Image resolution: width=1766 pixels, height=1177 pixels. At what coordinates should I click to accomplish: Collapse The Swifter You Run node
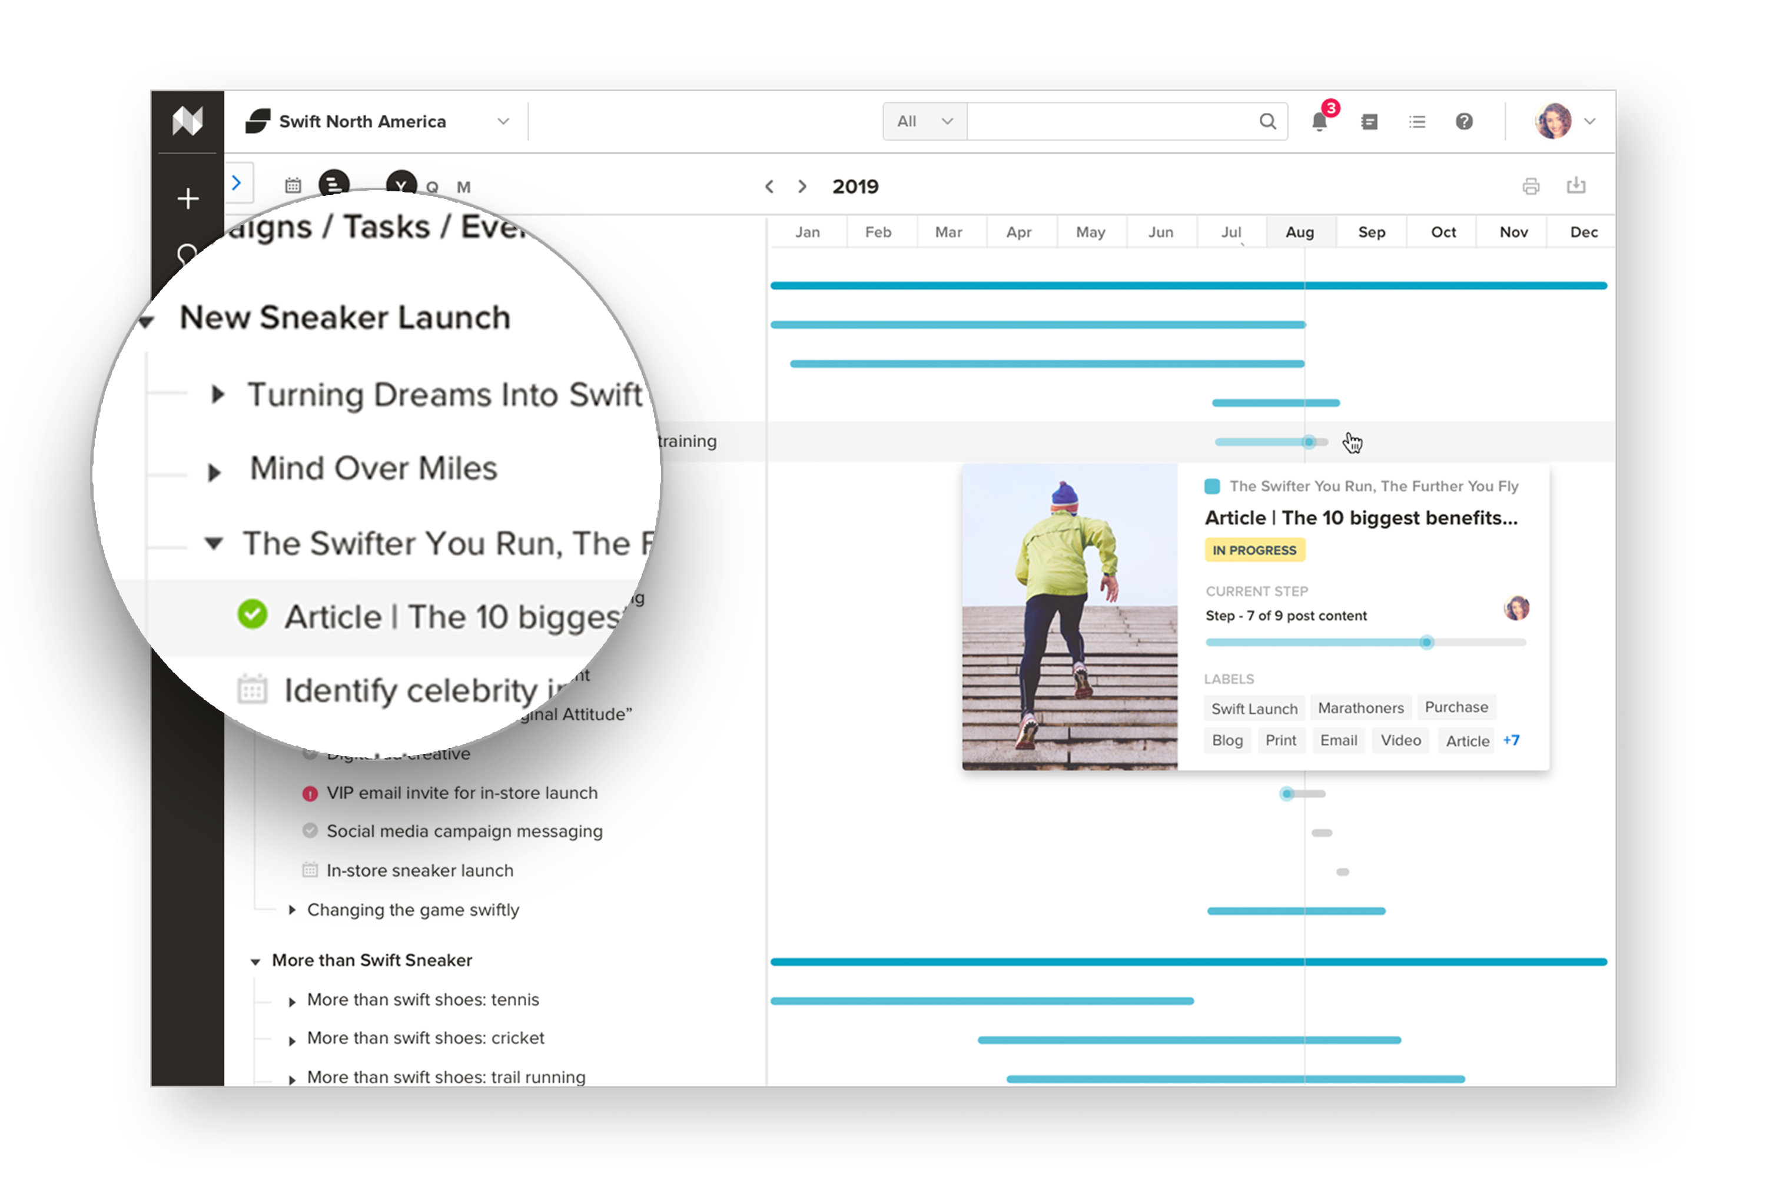(214, 543)
